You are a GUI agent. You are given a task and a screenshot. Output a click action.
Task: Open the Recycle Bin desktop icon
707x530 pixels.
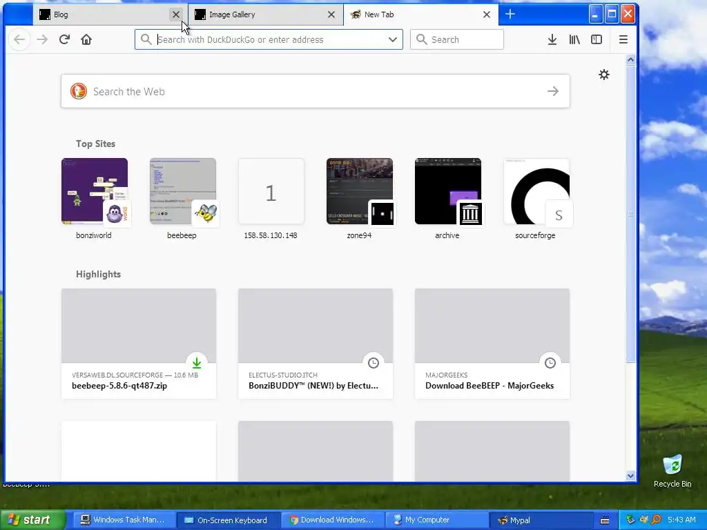point(672,471)
